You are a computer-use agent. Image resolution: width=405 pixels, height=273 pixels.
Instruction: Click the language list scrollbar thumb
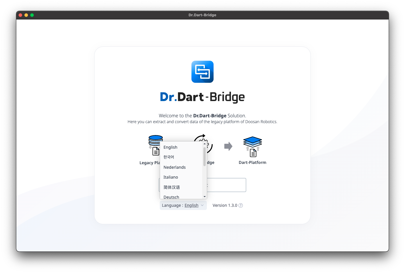pyautogui.click(x=205, y=156)
